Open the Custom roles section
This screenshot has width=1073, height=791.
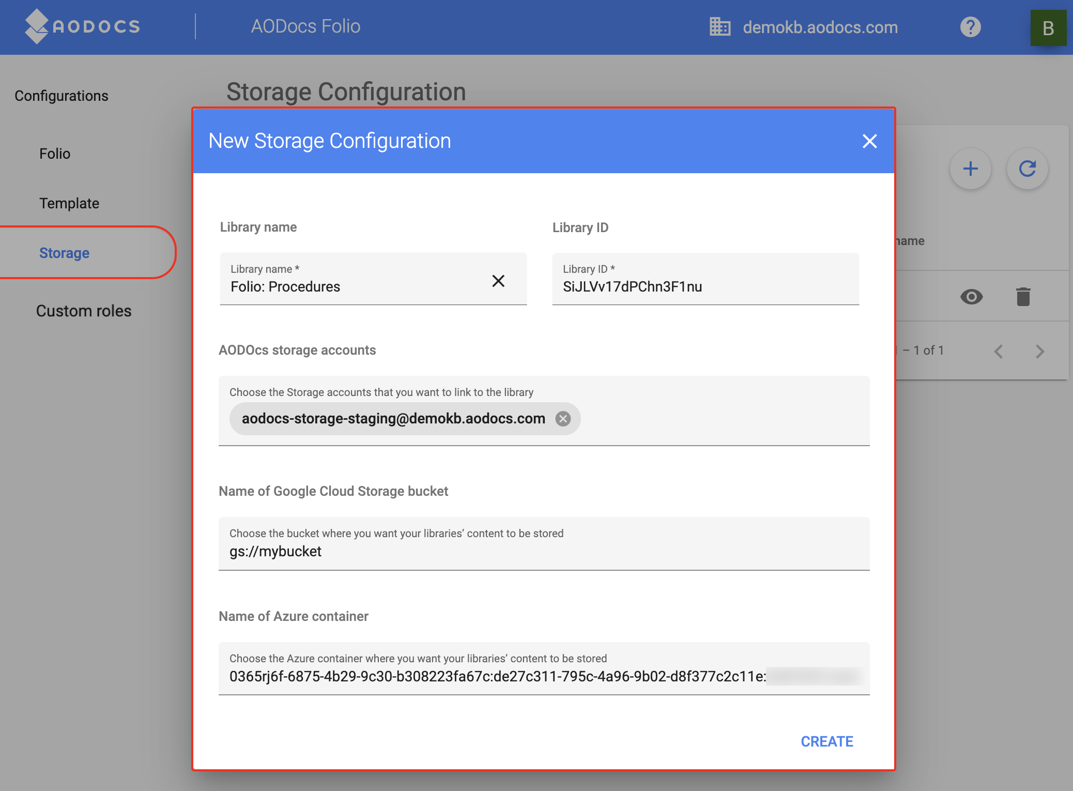[x=84, y=311]
